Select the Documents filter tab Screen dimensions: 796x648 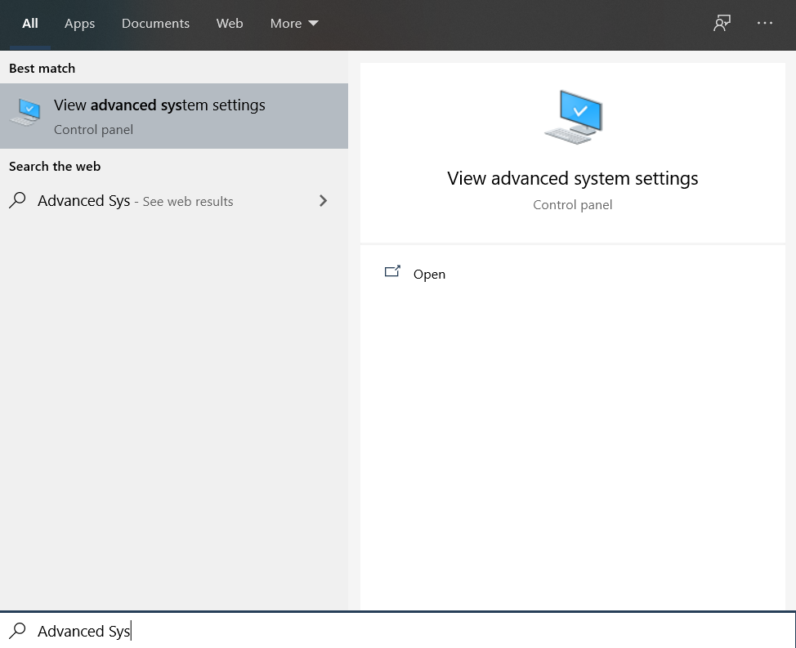pyautogui.click(x=155, y=24)
